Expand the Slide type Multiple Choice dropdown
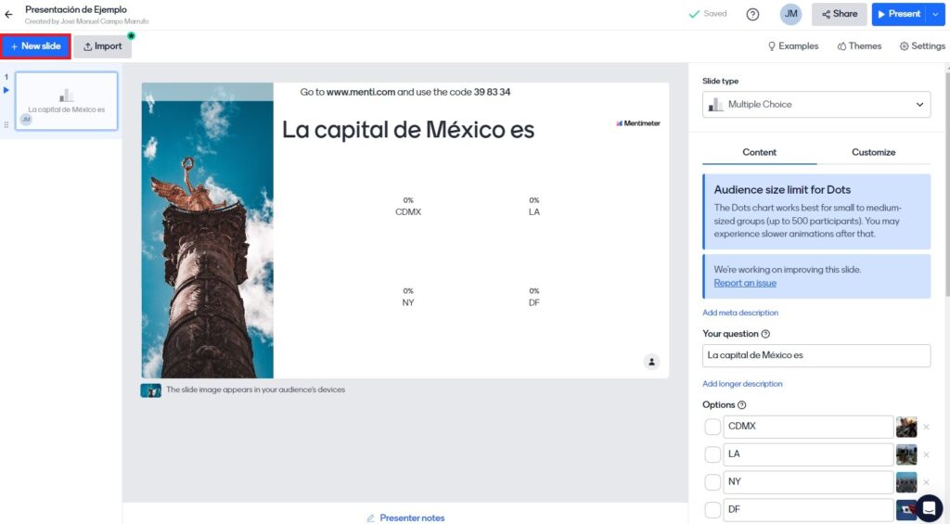950x524 pixels. 816,105
